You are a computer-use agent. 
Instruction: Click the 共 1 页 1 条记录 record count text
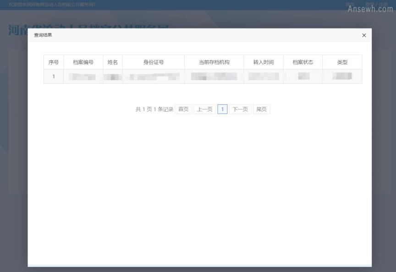tap(154, 109)
